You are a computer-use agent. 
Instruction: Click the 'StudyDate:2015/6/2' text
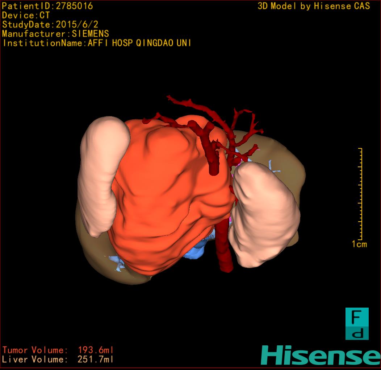click(x=50, y=25)
